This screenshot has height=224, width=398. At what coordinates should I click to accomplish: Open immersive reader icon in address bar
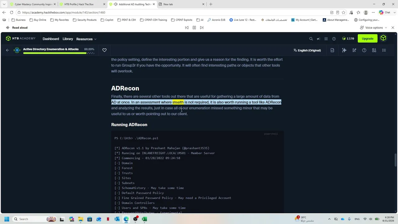[x=337, y=12]
